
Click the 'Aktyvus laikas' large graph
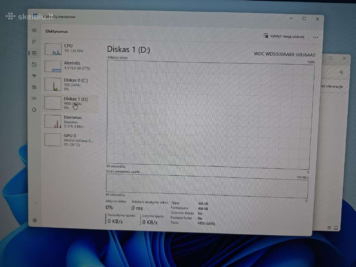(210, 115)
